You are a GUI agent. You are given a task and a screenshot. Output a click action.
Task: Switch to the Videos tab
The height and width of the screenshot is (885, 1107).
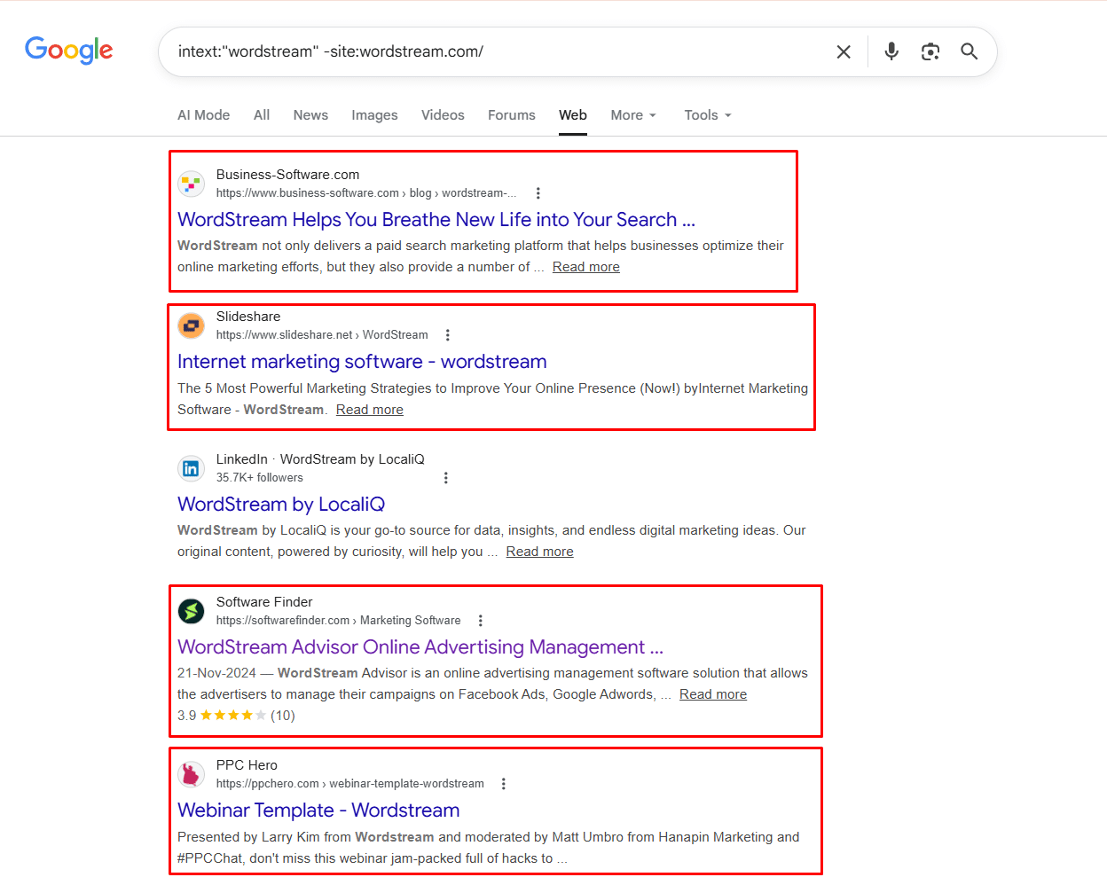(x=443, y=115)
